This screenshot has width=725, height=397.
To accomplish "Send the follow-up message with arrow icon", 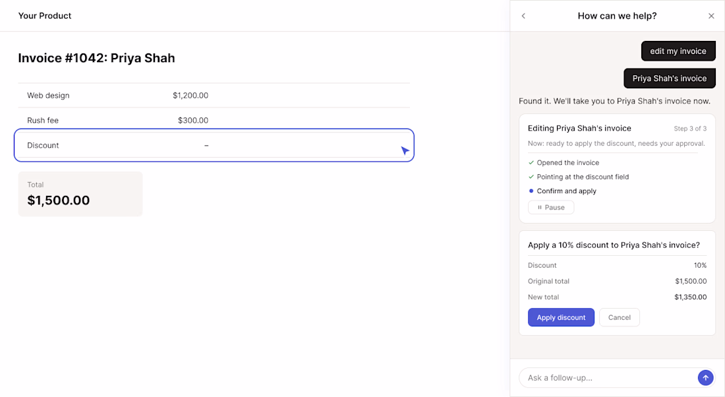I will click(x=705, y=378).
